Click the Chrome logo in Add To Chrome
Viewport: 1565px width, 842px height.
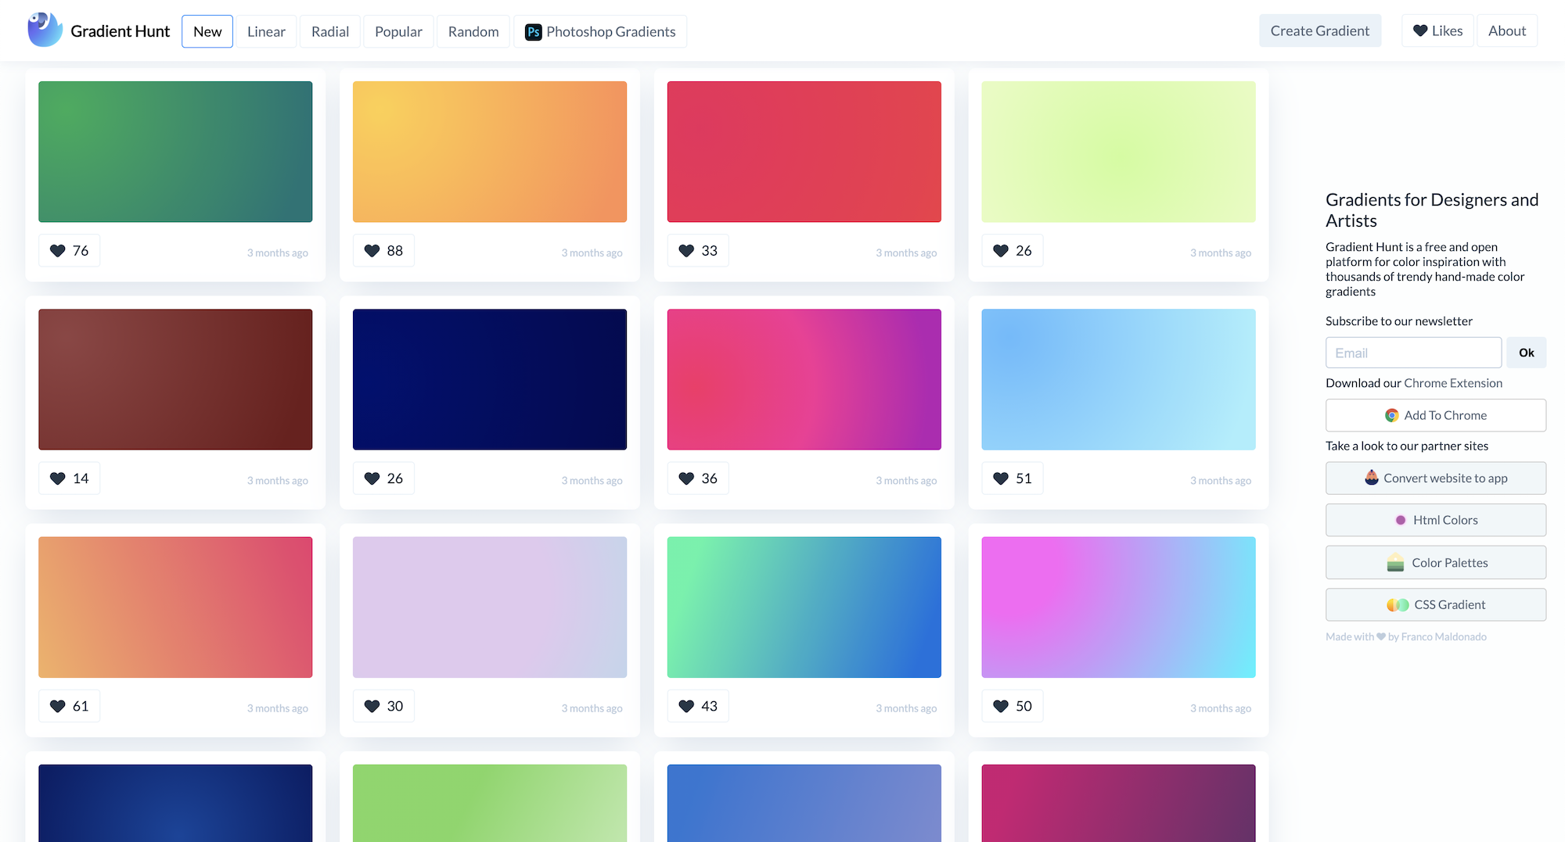[x=1392, y=415]
